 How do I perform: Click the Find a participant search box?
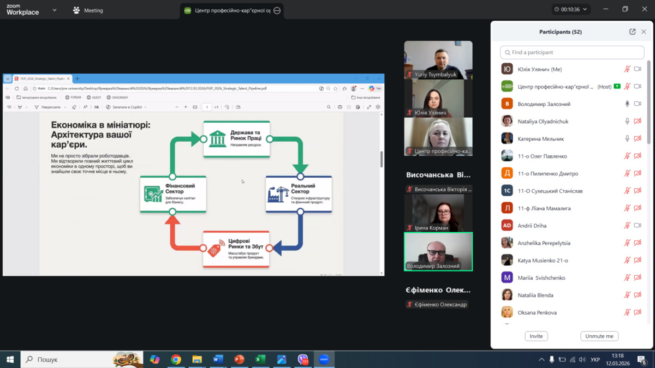click(572, 52)
